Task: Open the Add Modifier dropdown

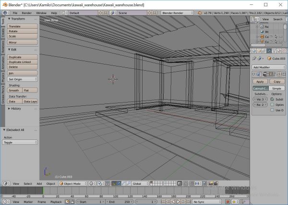Action: point(269,67)
